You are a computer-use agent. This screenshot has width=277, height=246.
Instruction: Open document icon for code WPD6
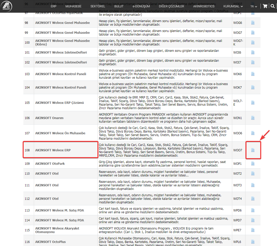[253, 210]
